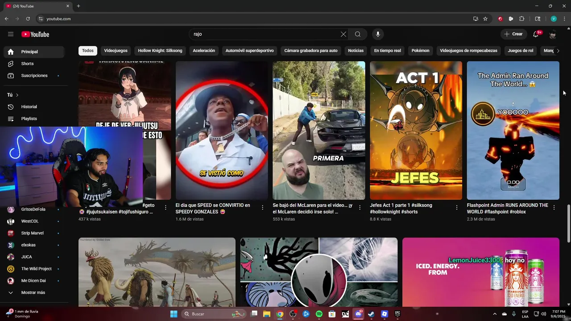Select the Noticias filter chip
The height and width of the screenshot is (321, 571).
point(356,51)
